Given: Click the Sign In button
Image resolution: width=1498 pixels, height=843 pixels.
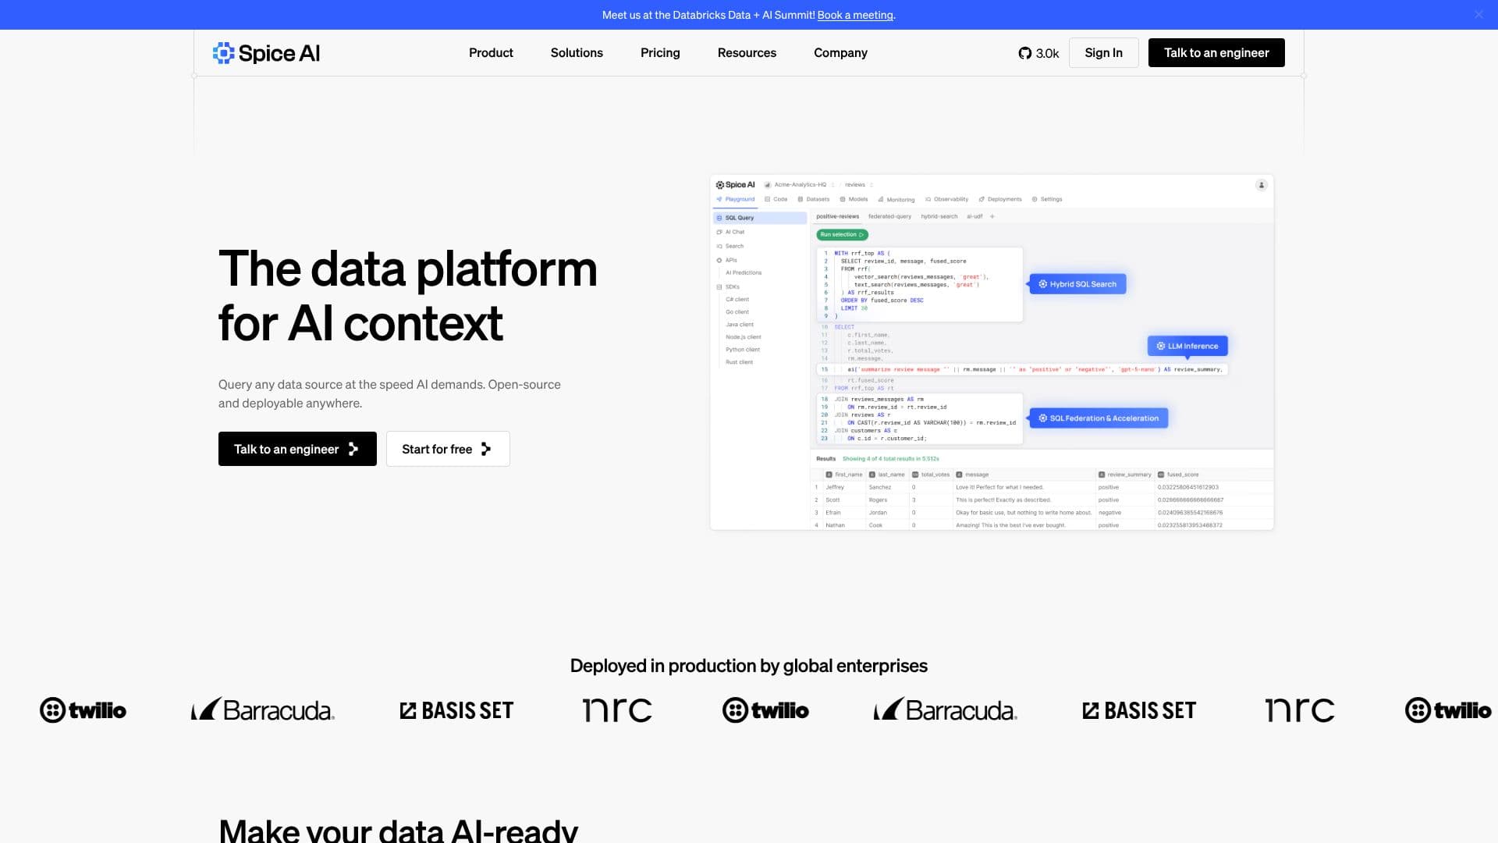Looking at the screenshot, I should [1103, 53].
